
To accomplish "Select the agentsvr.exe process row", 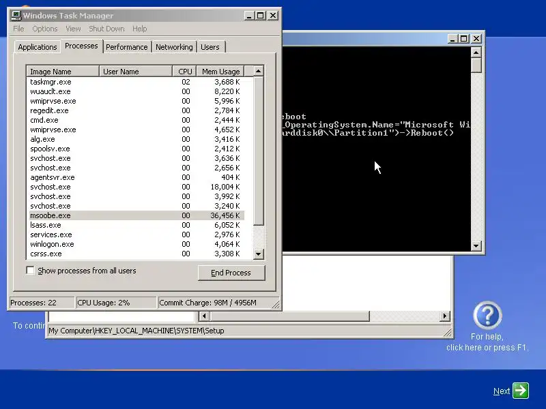I will (136, 177).
